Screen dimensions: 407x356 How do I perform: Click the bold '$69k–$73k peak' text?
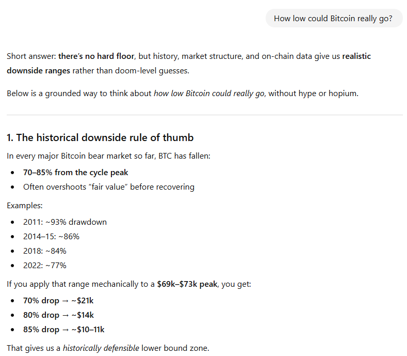coord(187,284)
